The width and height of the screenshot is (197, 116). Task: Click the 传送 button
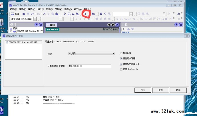[x=143, y=90]
